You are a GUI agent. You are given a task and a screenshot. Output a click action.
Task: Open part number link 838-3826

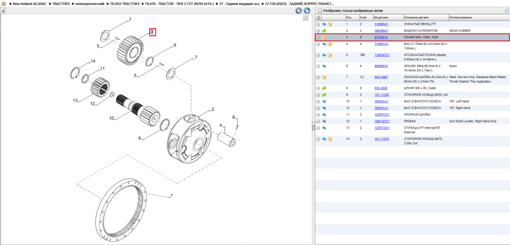click(x=380, y=88)
